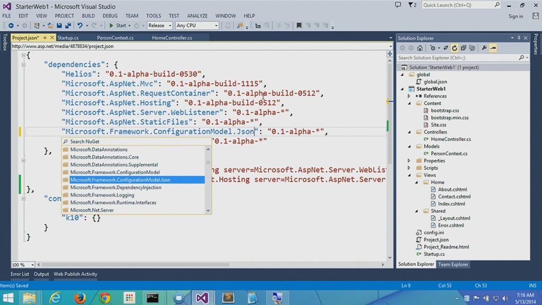Image resolution: width=542 pixels, height=305 pixels.
Task: Toggle Preview Selected Items button
Action: [x=493, y=48]
